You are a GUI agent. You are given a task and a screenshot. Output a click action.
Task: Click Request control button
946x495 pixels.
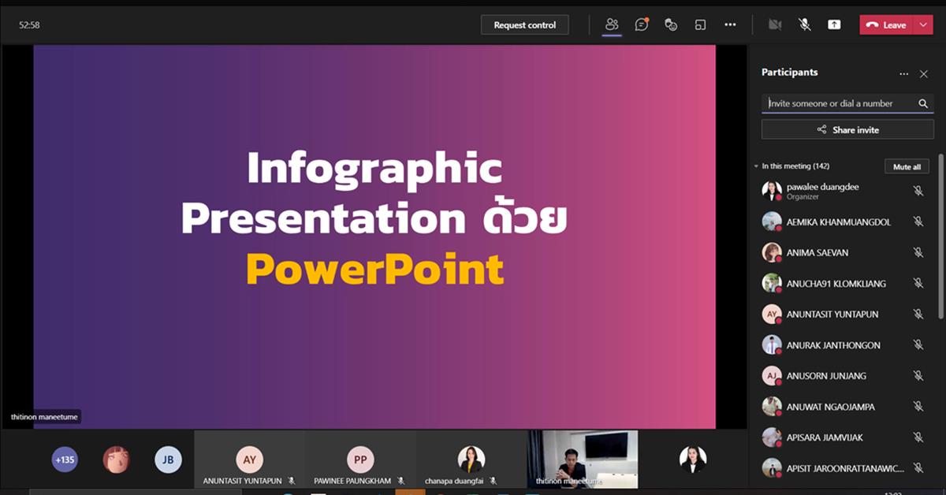click(x=525, y=24)
